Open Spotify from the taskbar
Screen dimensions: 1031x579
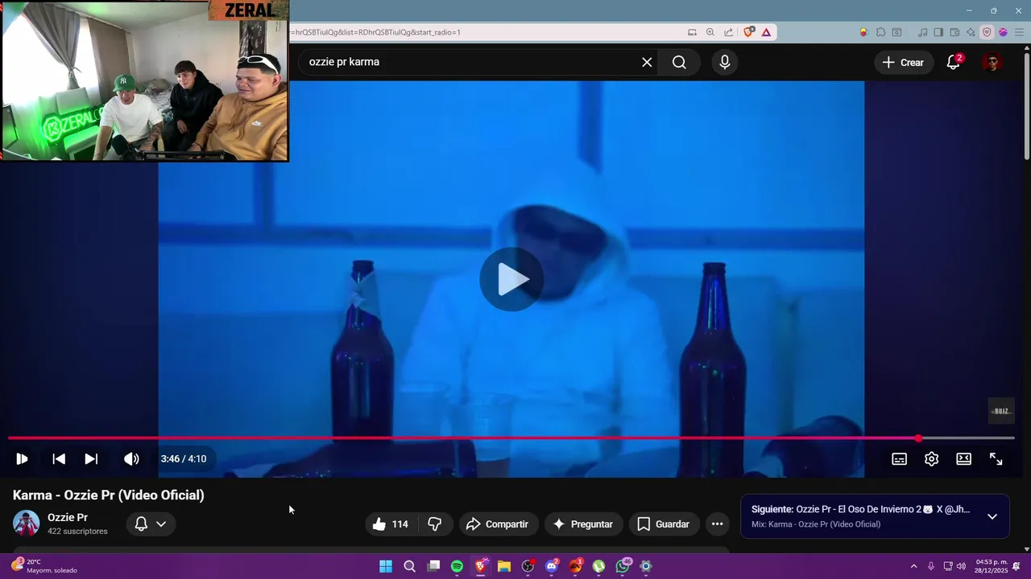[x=457, y=566]
